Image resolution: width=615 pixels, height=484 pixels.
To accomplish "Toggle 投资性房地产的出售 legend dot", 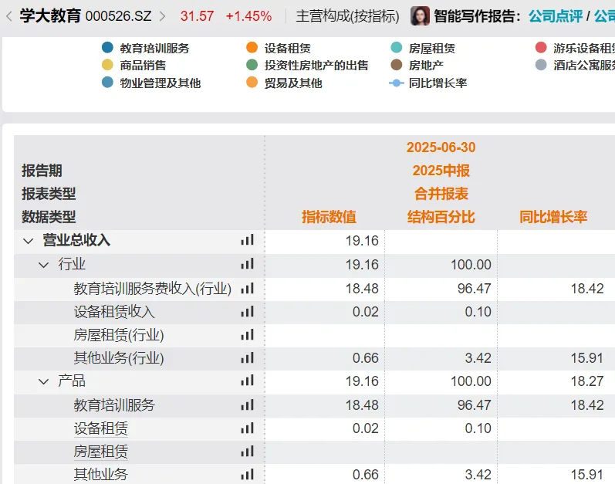I will pos(252,65).
